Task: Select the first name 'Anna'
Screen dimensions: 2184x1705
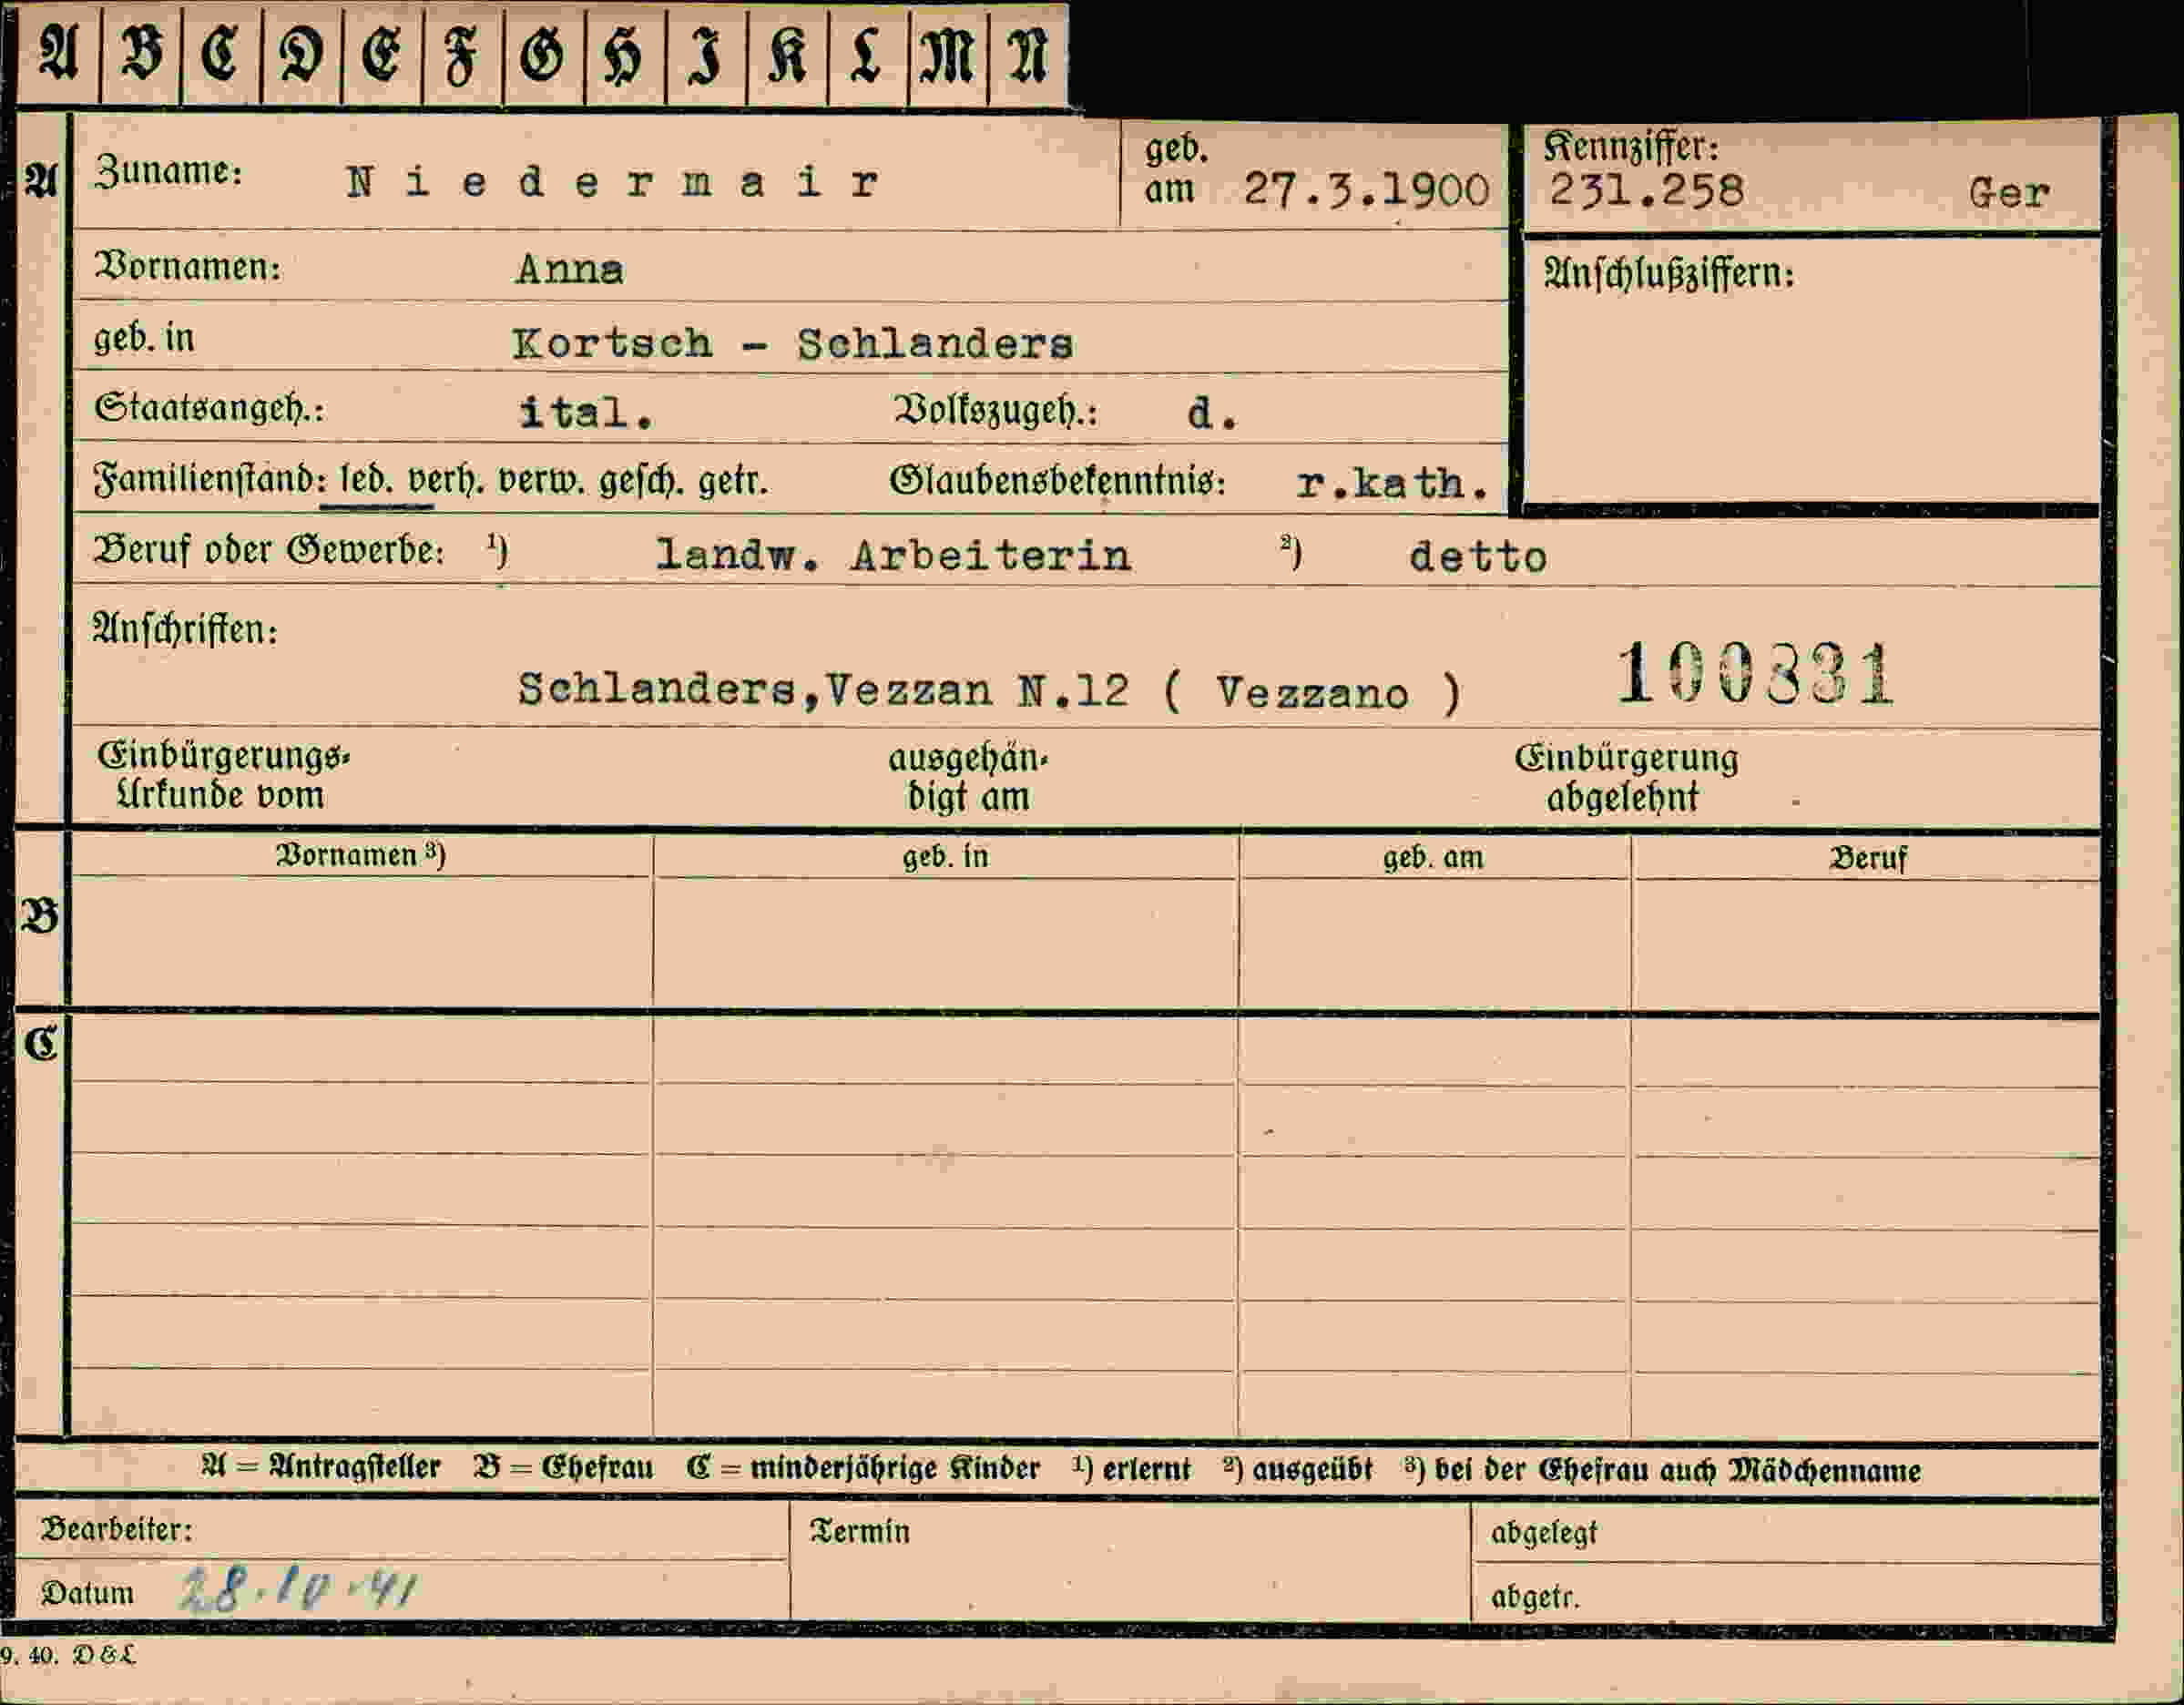Action: tap(569, 269)
